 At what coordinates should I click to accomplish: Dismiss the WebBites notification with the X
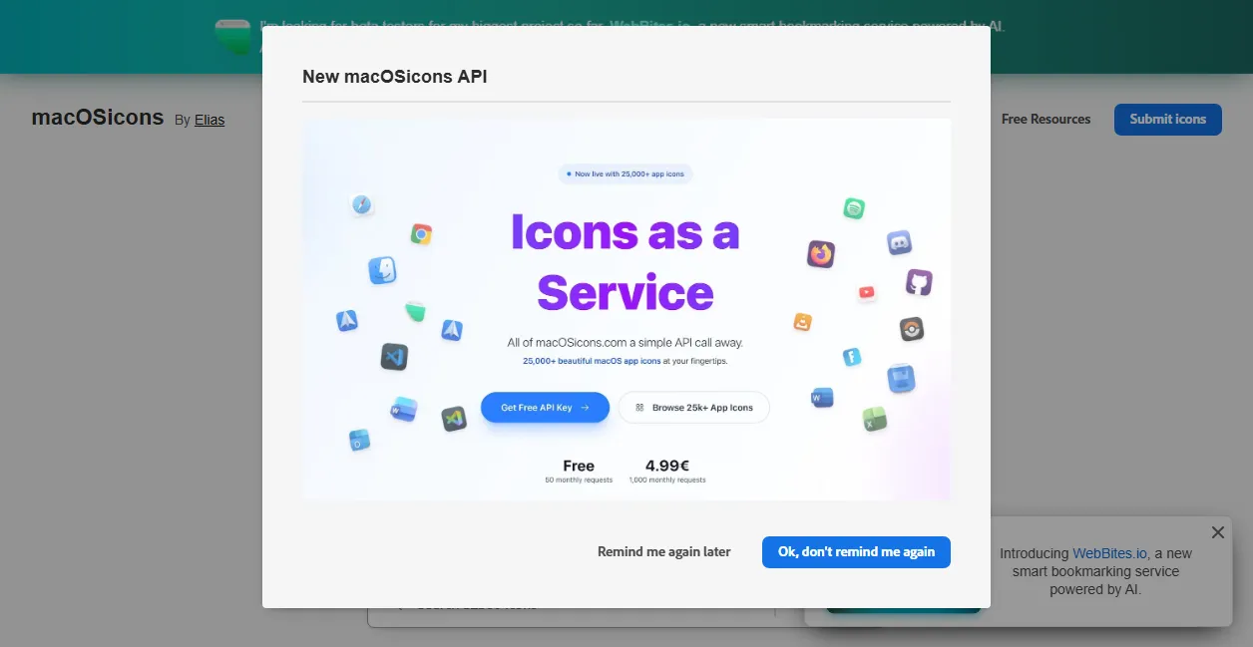pyautogui.click(x=1217, y=532)
